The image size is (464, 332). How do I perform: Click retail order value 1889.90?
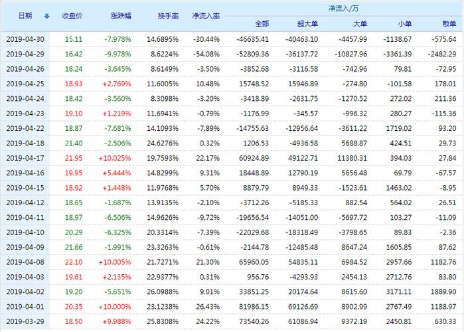point(443,291)
